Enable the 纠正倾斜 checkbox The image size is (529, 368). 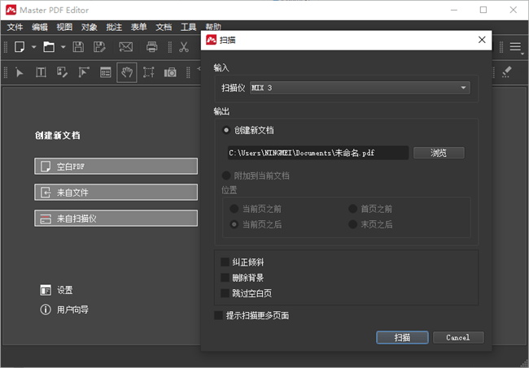(225, 262)
